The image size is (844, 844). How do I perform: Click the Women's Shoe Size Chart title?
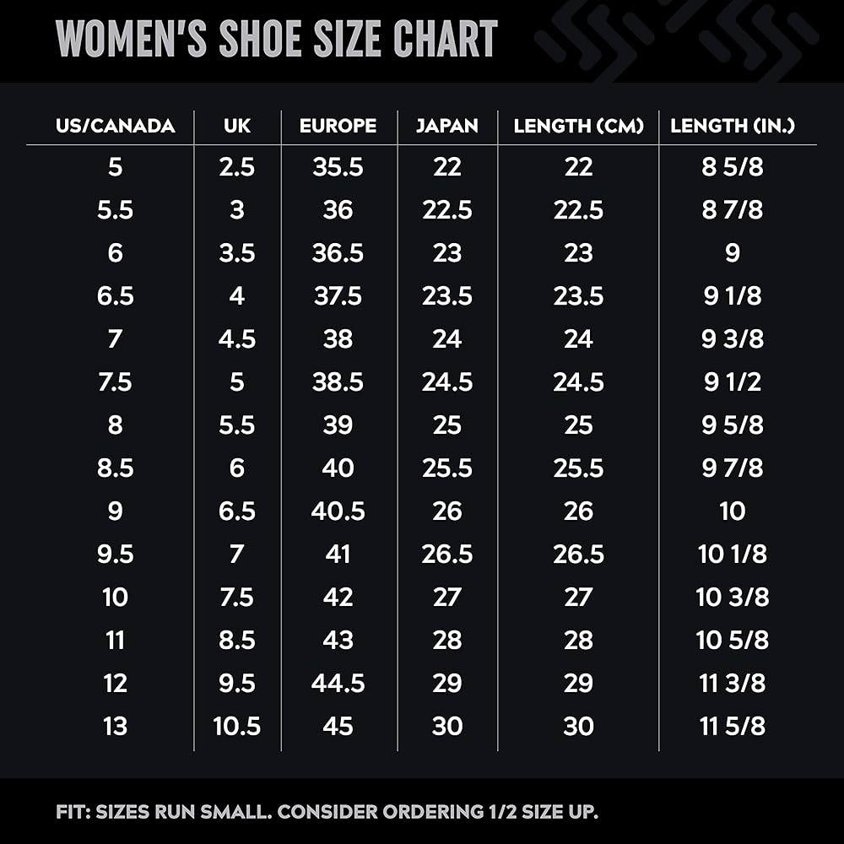click(x=277, y=39)
